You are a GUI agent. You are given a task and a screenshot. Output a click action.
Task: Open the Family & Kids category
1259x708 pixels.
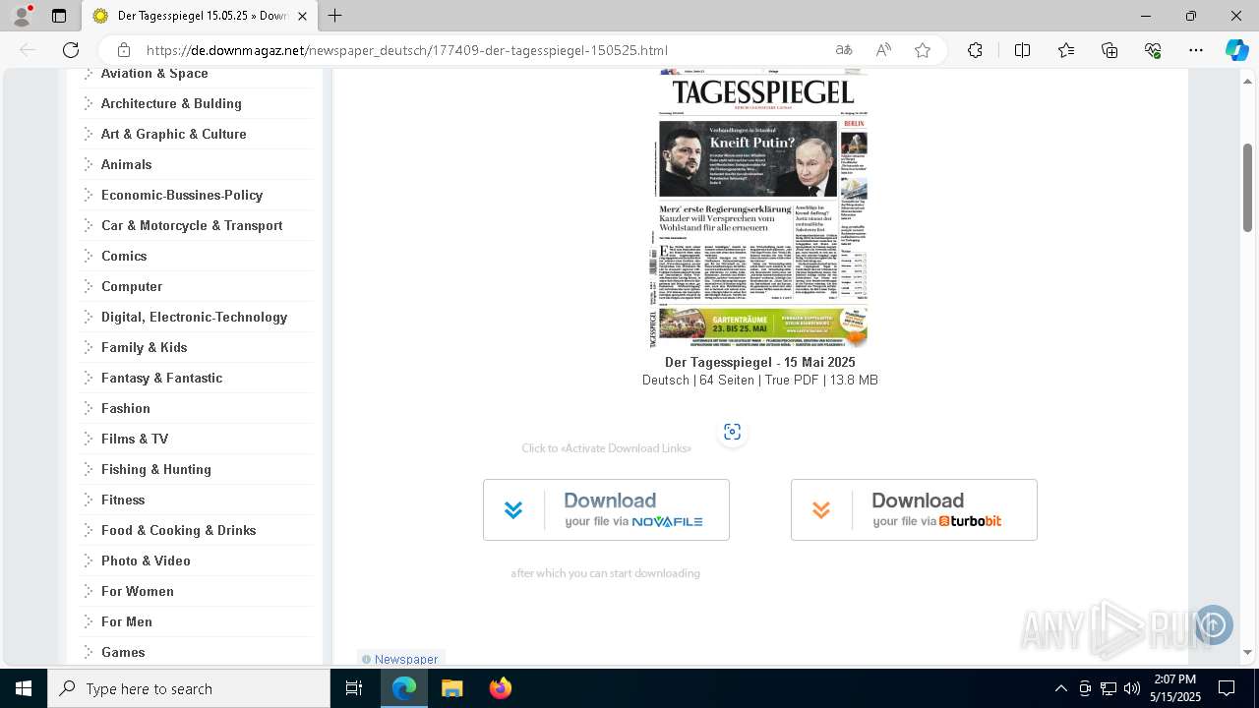point(144,347)
